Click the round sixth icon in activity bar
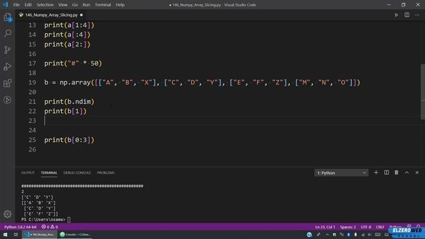This screenshot has width=425, height=239. 7,100
